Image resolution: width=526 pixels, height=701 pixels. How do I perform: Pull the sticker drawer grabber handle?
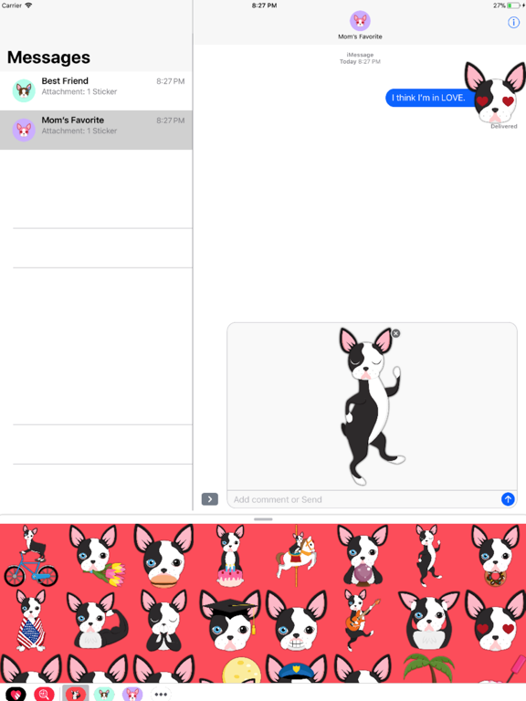263,519
